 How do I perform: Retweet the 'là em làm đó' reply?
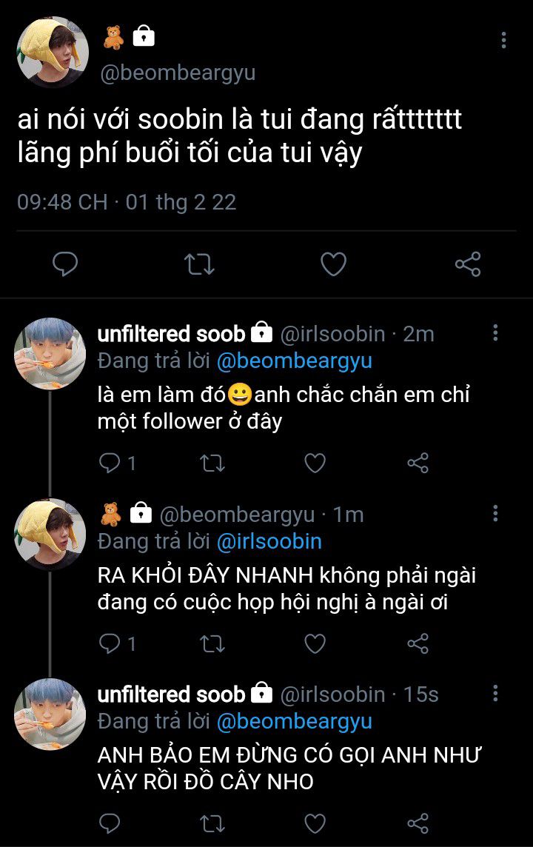coord(212,463)
